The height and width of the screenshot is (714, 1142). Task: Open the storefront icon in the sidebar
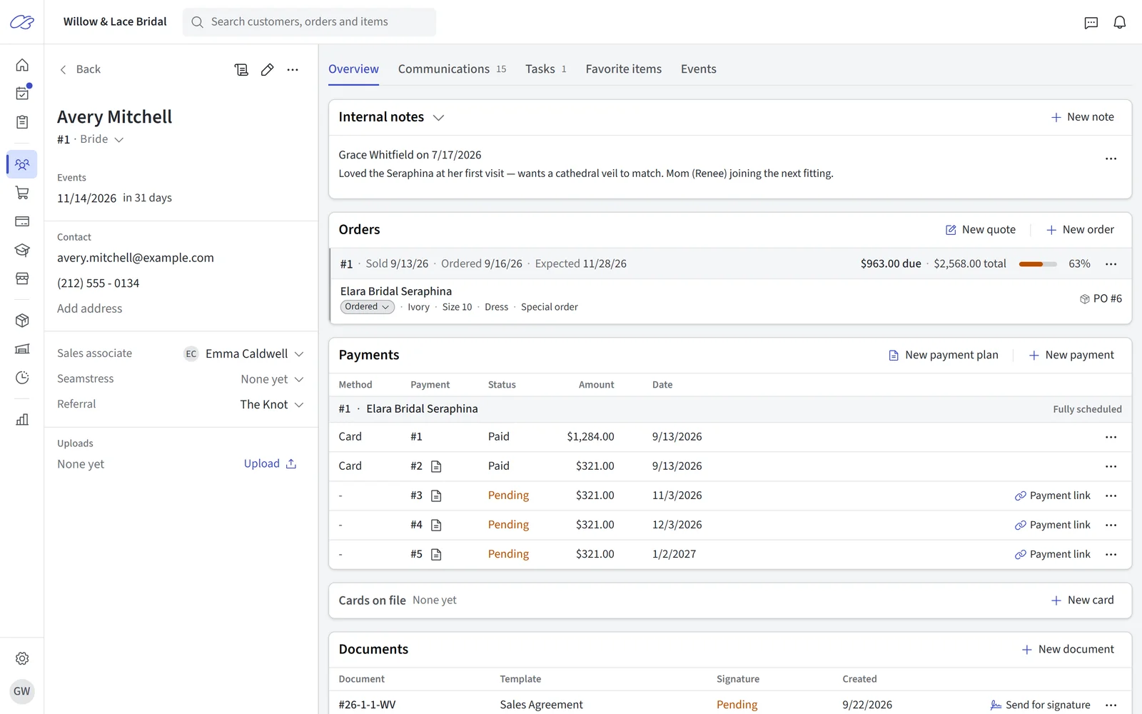(x=22, y=278)
